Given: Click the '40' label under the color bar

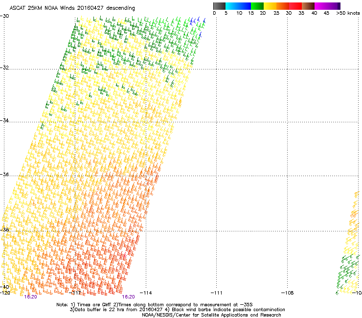Looking at the screenshot, I should pyautogui.click(x=314, y=13).
